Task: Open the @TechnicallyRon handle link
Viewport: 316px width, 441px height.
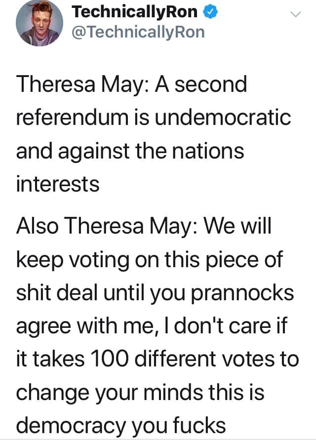Action: pos(138,32)
